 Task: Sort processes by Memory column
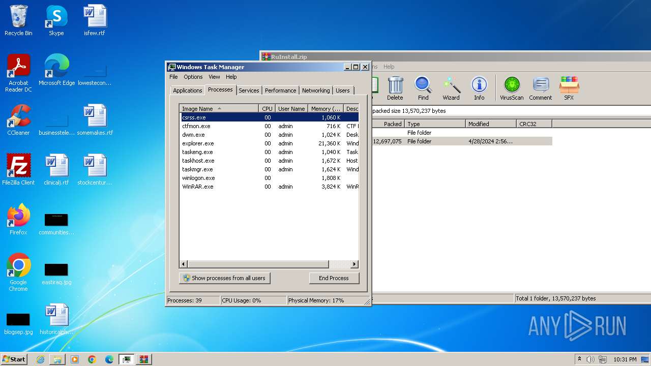[x=325, y=109]
